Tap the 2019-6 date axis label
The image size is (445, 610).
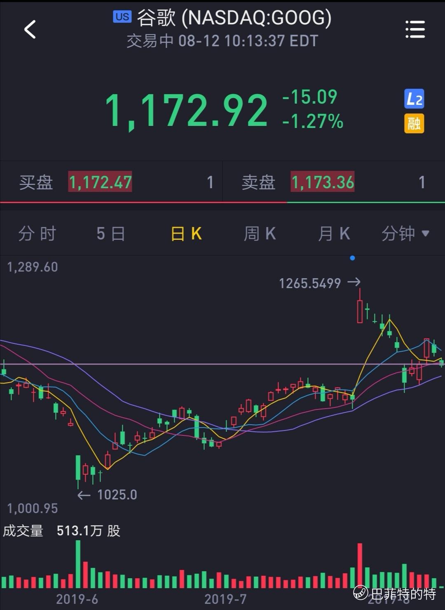(77, 599)
